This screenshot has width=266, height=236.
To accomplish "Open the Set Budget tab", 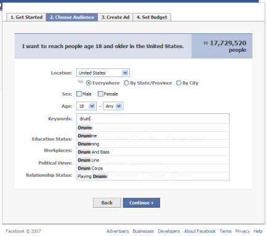I will [152, 17].
